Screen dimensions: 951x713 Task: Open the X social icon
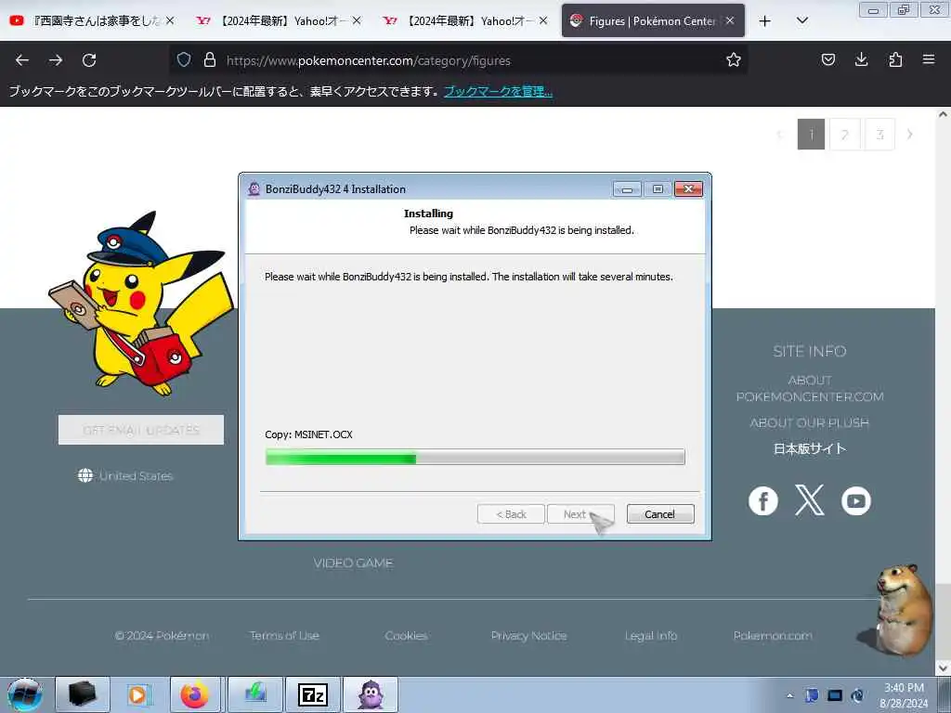pyautogui.click(x=810, y=500)
